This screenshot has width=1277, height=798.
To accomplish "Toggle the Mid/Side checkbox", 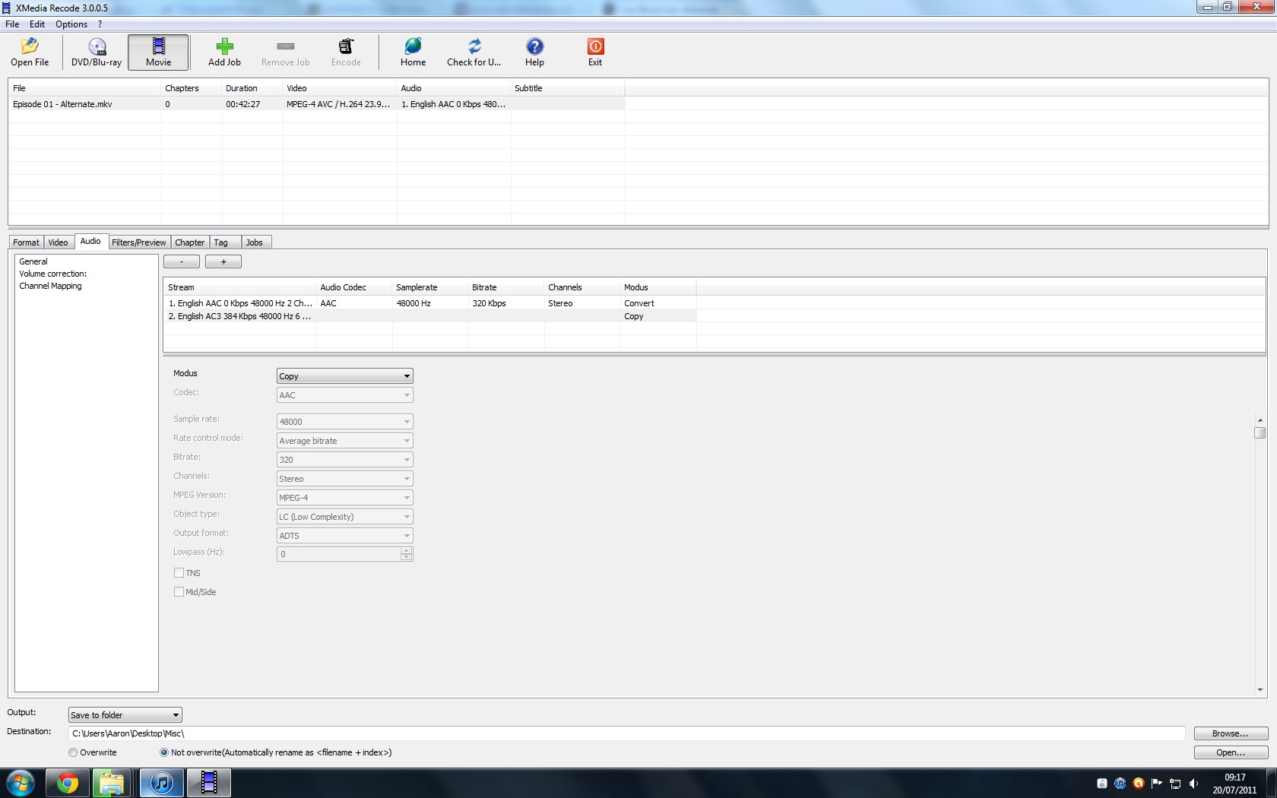I will (179, 592).
